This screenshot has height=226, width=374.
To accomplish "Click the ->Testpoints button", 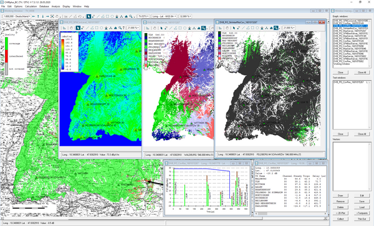I will click(362, 213).
